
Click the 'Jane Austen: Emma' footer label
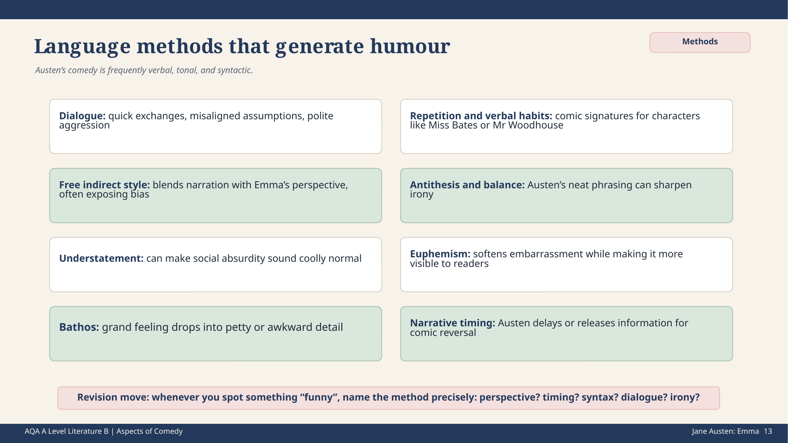[725, 431]
